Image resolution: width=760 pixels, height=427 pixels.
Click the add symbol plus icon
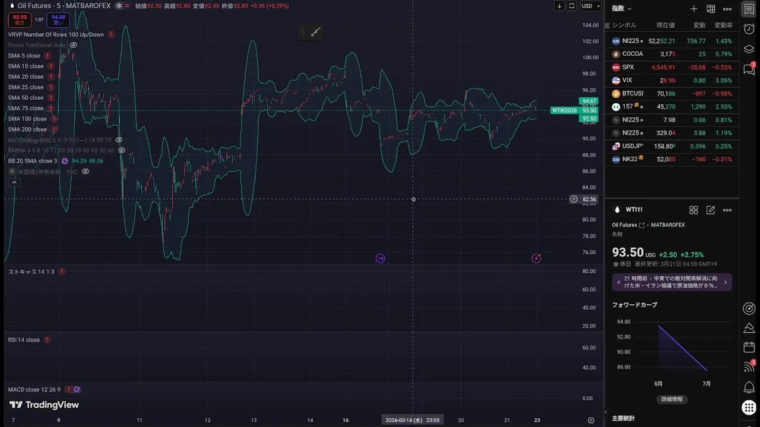coord(693,9)
